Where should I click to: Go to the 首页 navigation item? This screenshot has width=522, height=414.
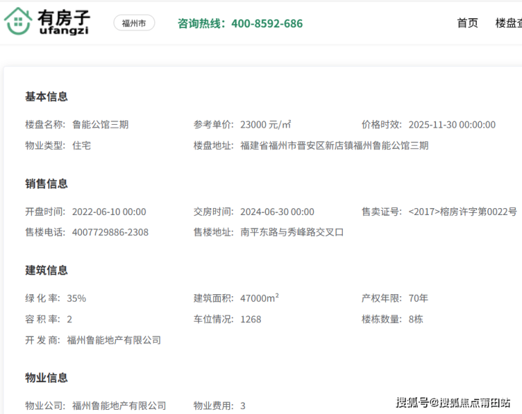(467, 23)
